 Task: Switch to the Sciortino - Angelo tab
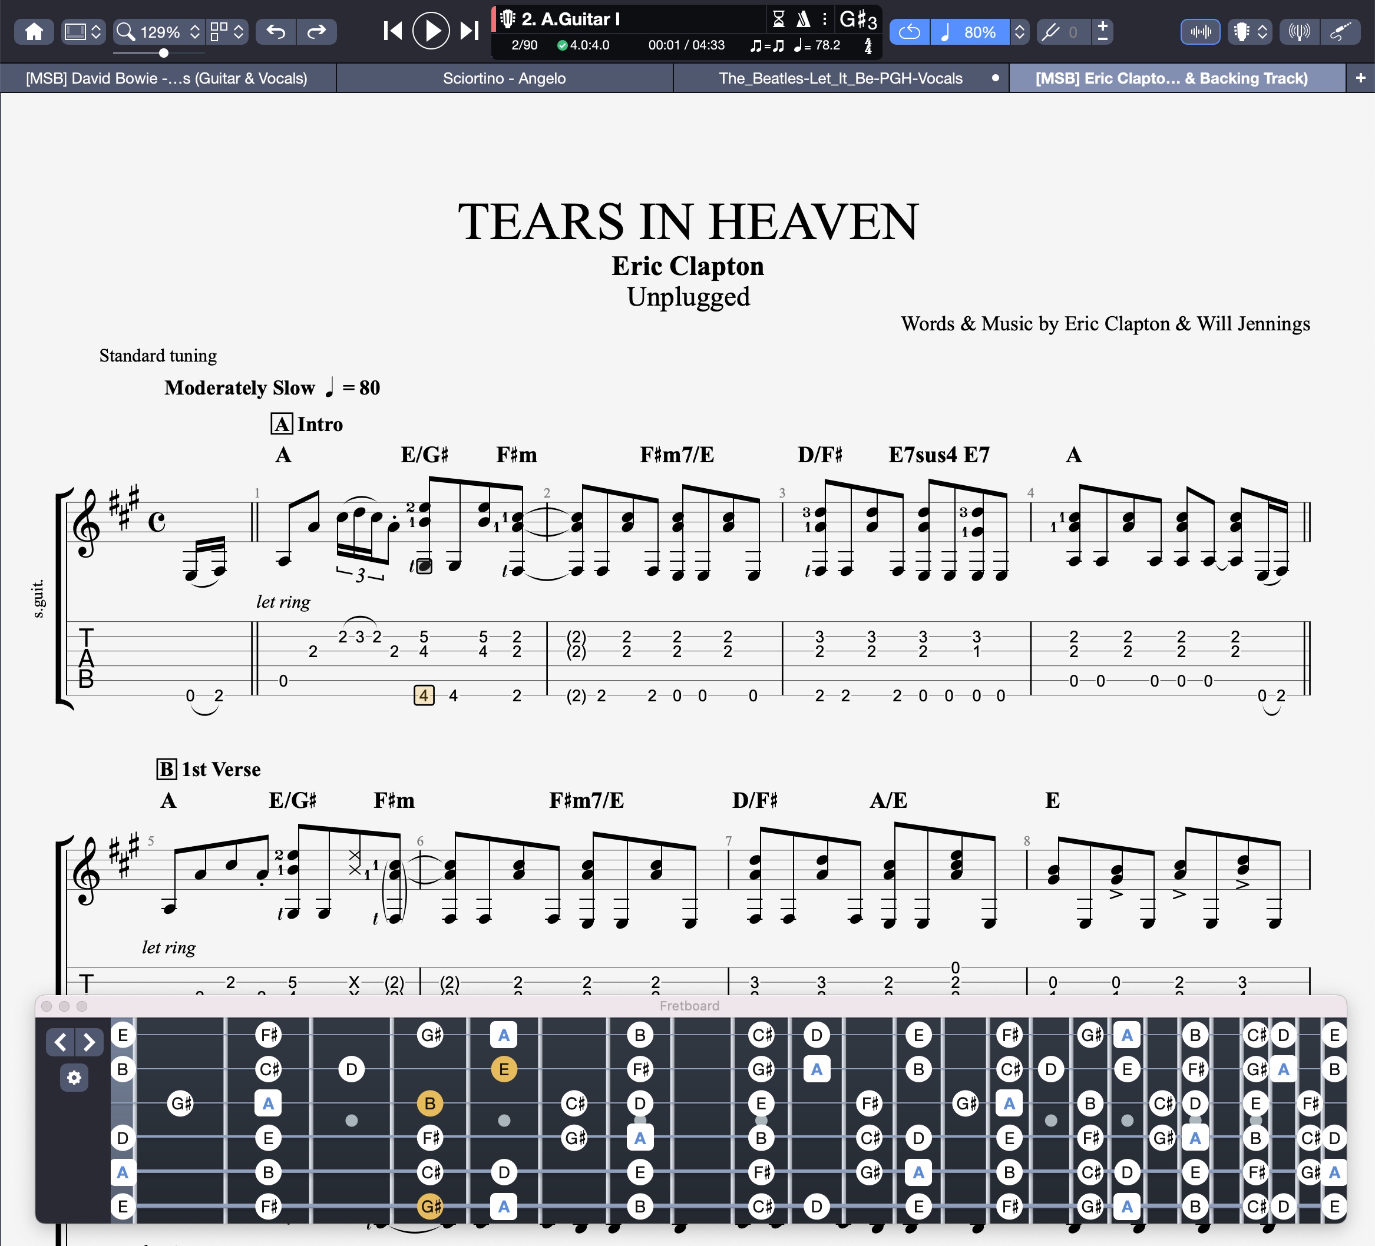(x=505, y=78)
